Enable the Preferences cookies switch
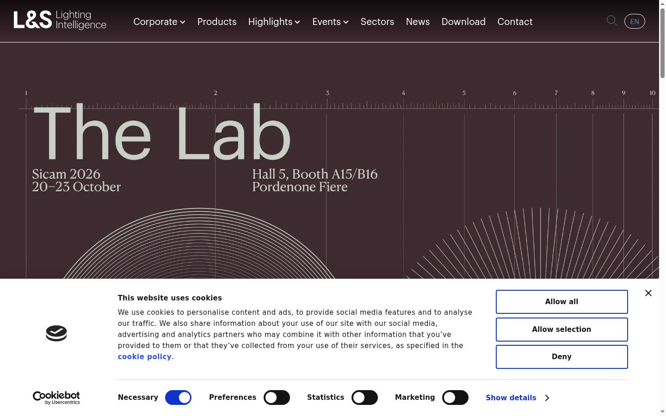The width and height of the screenshot is (666, 416). click(277, 398)
